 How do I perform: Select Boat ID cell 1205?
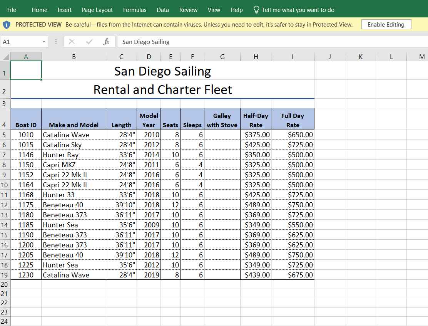[26, 255]
